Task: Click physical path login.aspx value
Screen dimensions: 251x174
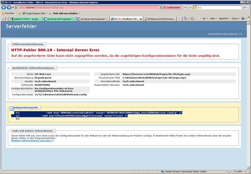Action: pyautogui.click(x=154, y=78)
